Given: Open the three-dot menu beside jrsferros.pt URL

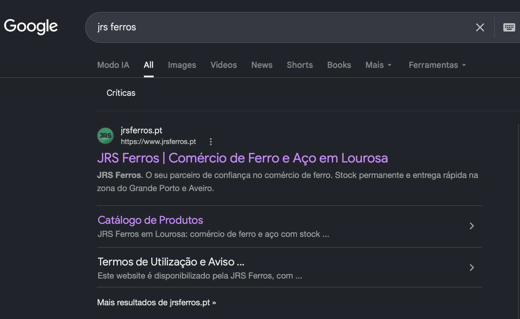Looking at the screenshot, I should click(x=211, y=142).
